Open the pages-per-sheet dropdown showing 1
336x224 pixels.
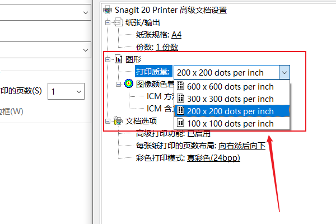(66, 91)
